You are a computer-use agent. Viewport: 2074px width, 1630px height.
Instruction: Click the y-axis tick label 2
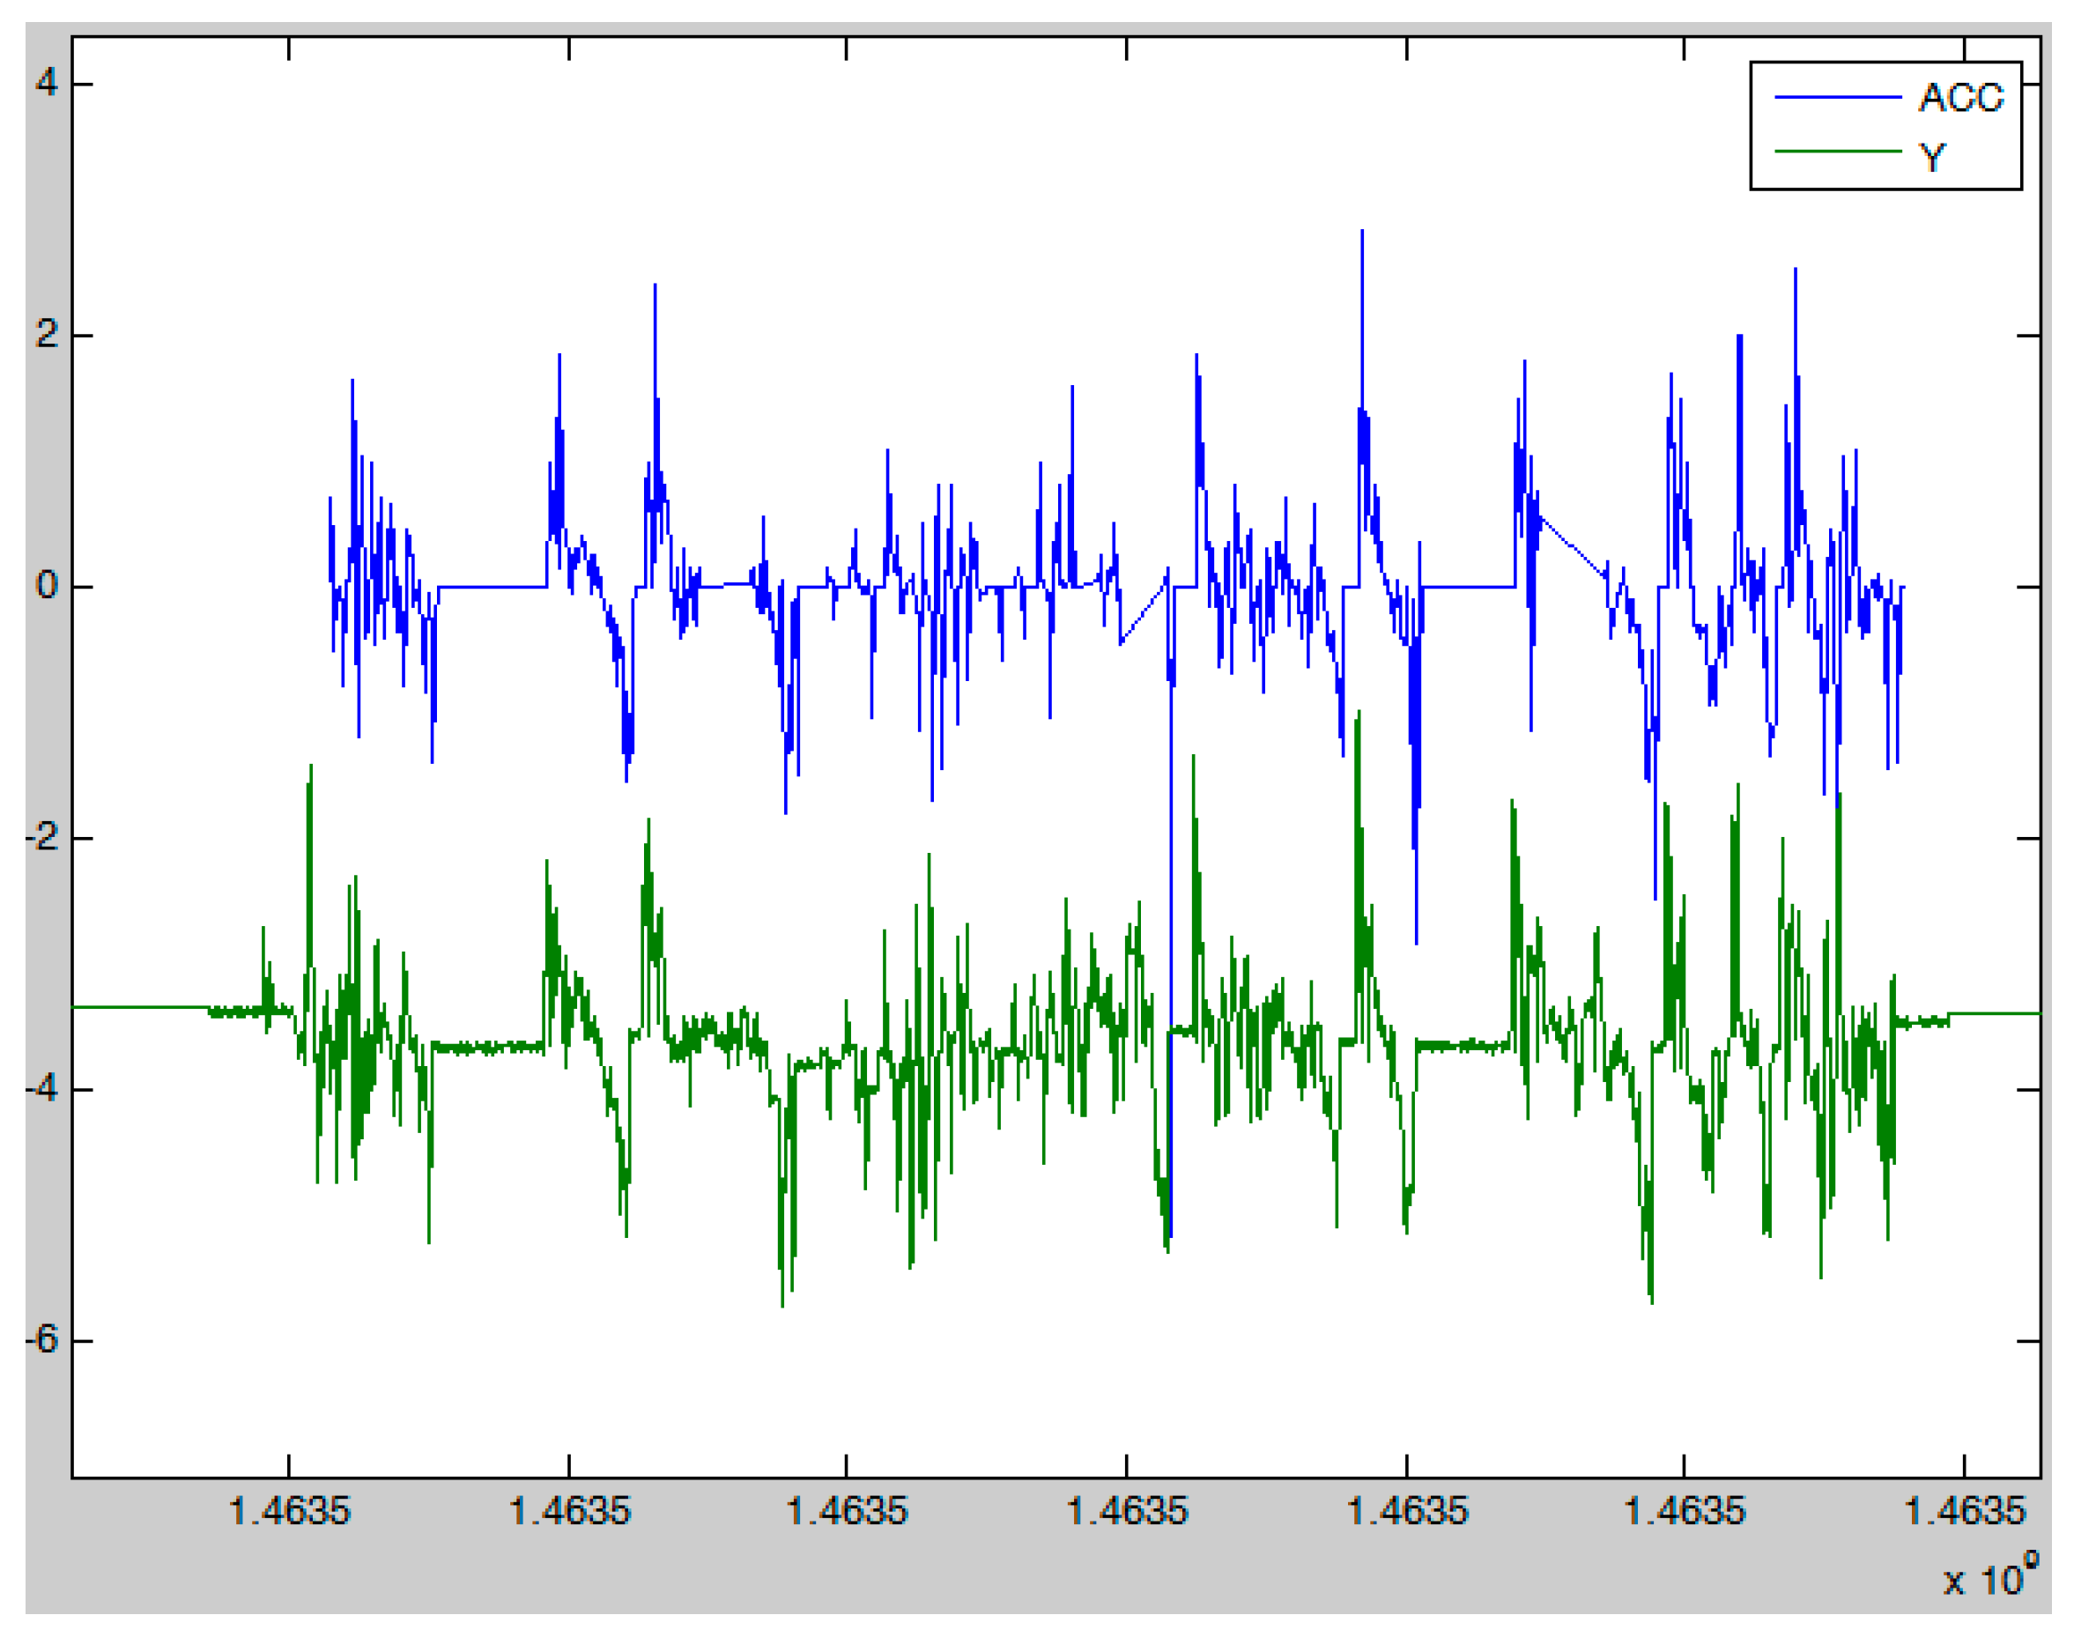point(47,334)
